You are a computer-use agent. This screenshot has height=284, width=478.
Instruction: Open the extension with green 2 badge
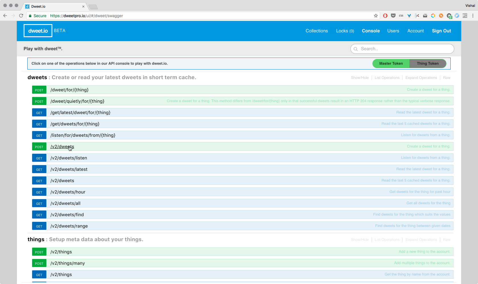449,16
